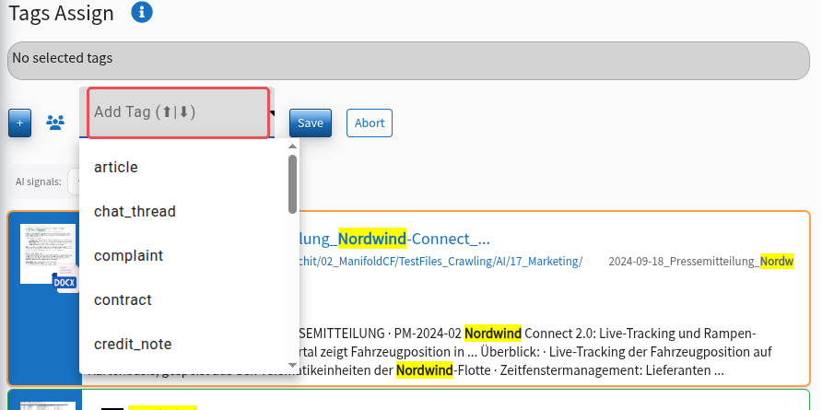The width and height of the screenshot is (822, 410).
Task: Toggle the Add Tag dropdown arrow
Action: click(272, 112)
